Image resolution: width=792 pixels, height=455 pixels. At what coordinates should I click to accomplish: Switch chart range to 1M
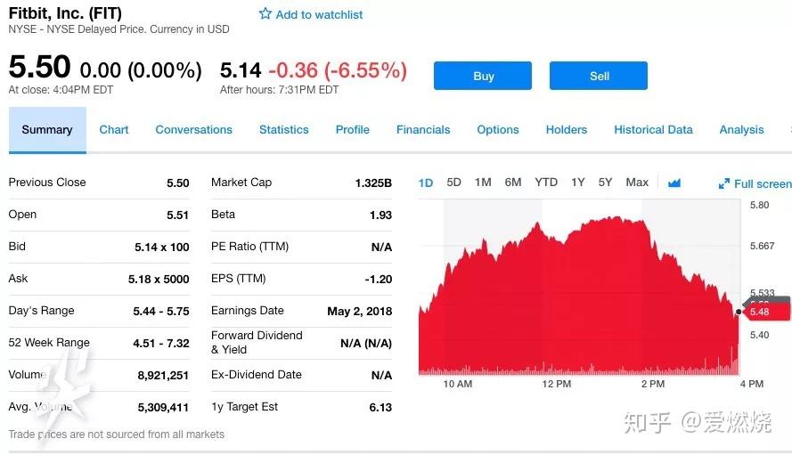[483, 183]
